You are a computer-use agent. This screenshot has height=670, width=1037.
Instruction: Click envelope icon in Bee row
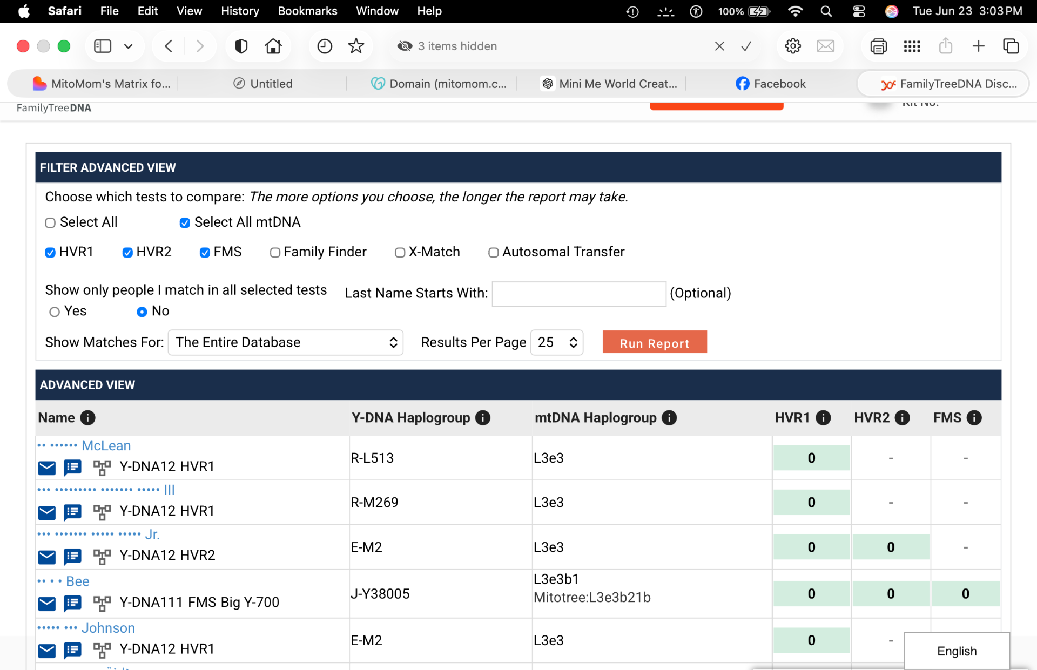(x=47, y=603)
